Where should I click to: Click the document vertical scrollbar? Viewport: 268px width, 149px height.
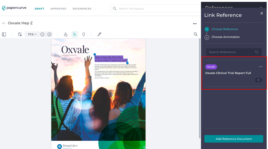[x=200, y=88]
